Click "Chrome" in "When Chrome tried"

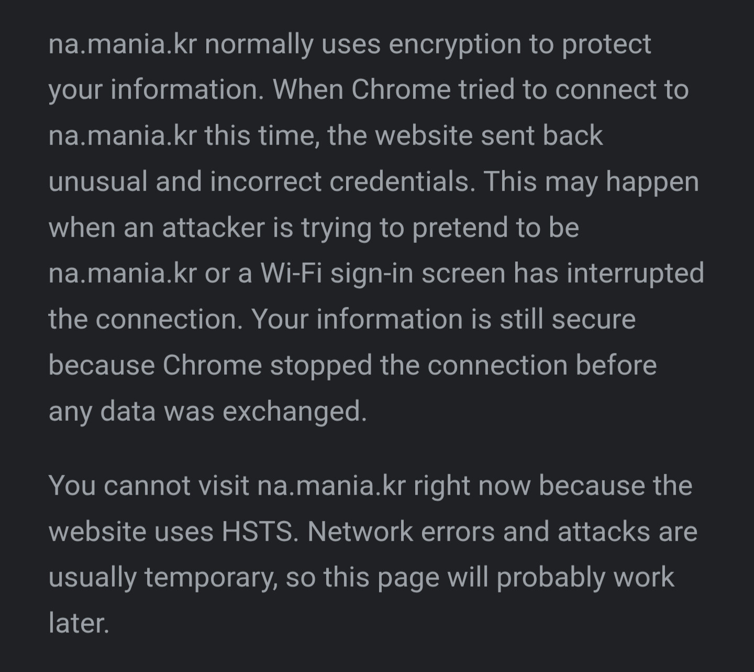[x=401, y=89]
